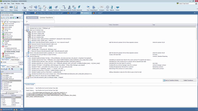Open the Profile tool

click(70, 8)
